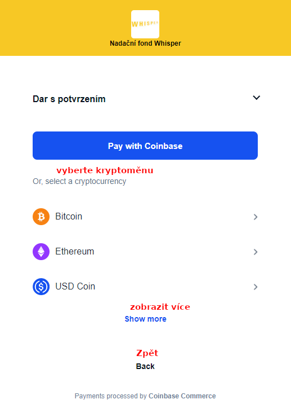Choose the Ethereum label as payment
This screenshot has width=291, height=417.
[74, 251]
